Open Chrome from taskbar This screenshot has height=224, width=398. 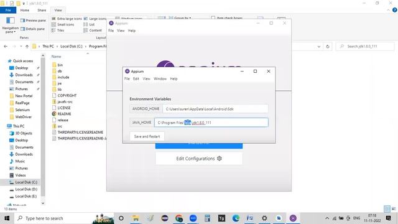pos(179,218)
